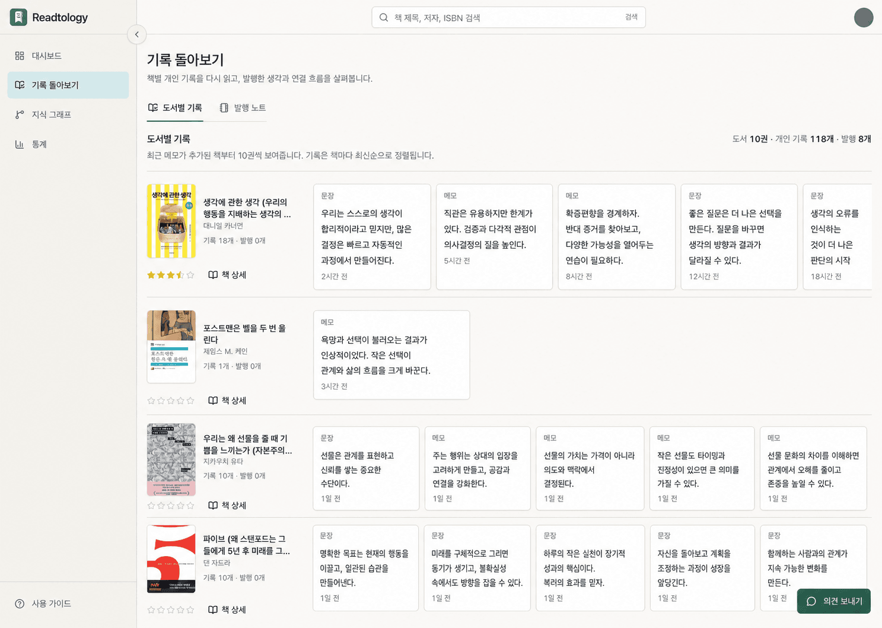882x628 pixels.
Task: Open note card '우리는 스스로의 생각이 합리적이라고'
Action: (x=372, y=237)
